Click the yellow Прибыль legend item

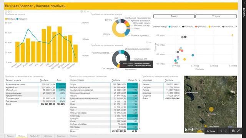[10, 19]
